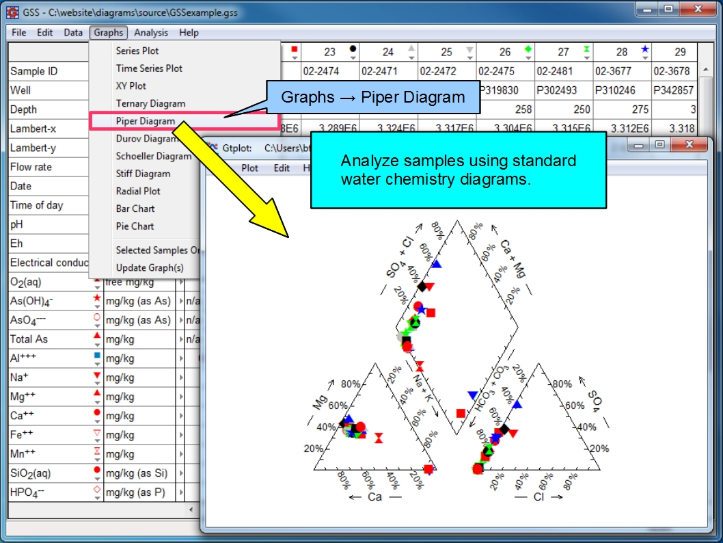
Task: Open the marker dropdown arrow under column 28
Action: 645,58
